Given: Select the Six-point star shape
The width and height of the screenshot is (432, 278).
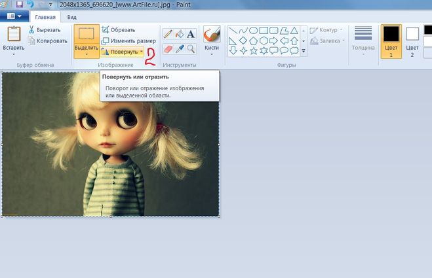Looking at the screenshot, I should [x=264, y=50].
